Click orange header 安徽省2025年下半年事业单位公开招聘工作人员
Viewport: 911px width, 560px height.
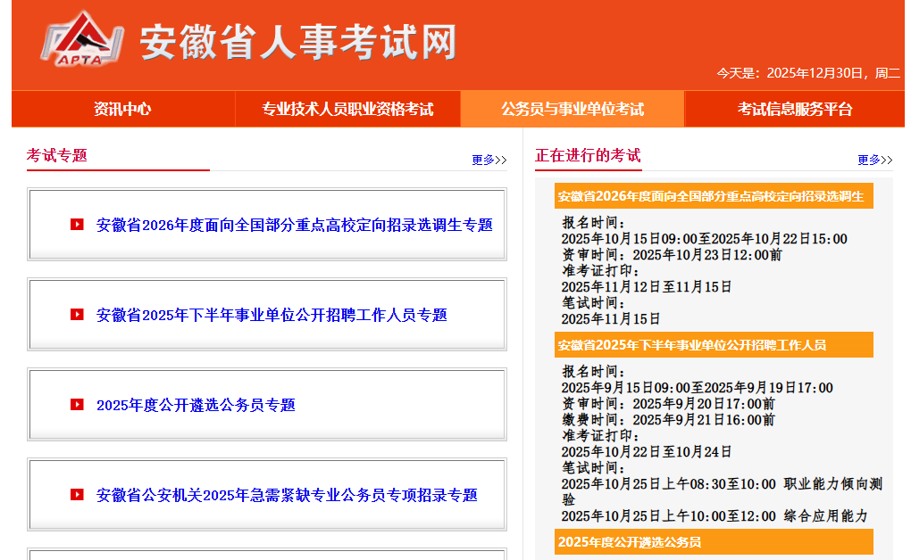[x=692, y=345]
